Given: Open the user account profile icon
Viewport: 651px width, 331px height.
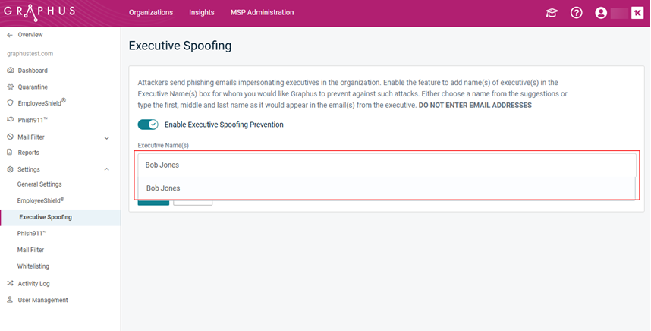Looking at the screenshot, I should click(601, 13).
